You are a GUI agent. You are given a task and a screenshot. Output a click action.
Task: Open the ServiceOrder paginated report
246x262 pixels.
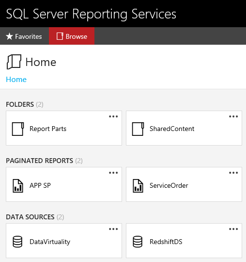[184, 184]
